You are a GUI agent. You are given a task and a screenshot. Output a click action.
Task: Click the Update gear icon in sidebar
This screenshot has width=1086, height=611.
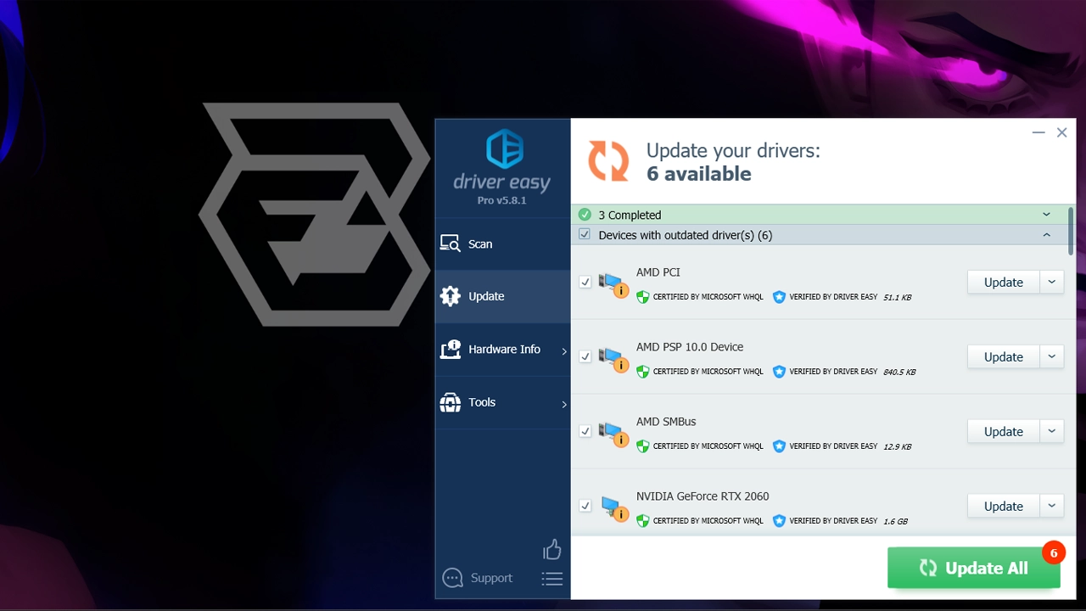pyautogui.click(x=450, y=296)
